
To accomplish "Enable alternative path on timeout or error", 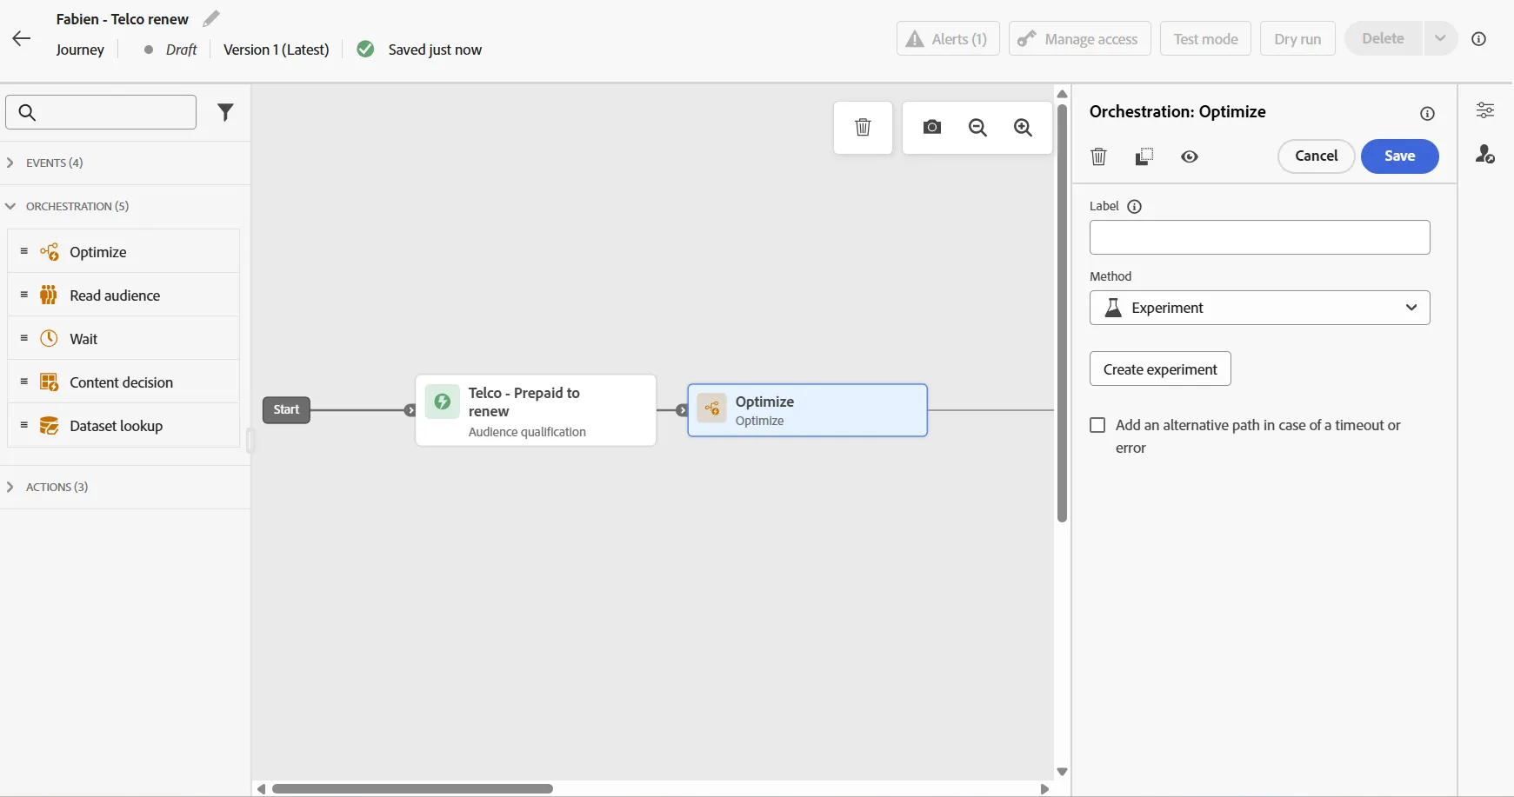I will [x=1097, y=425].
